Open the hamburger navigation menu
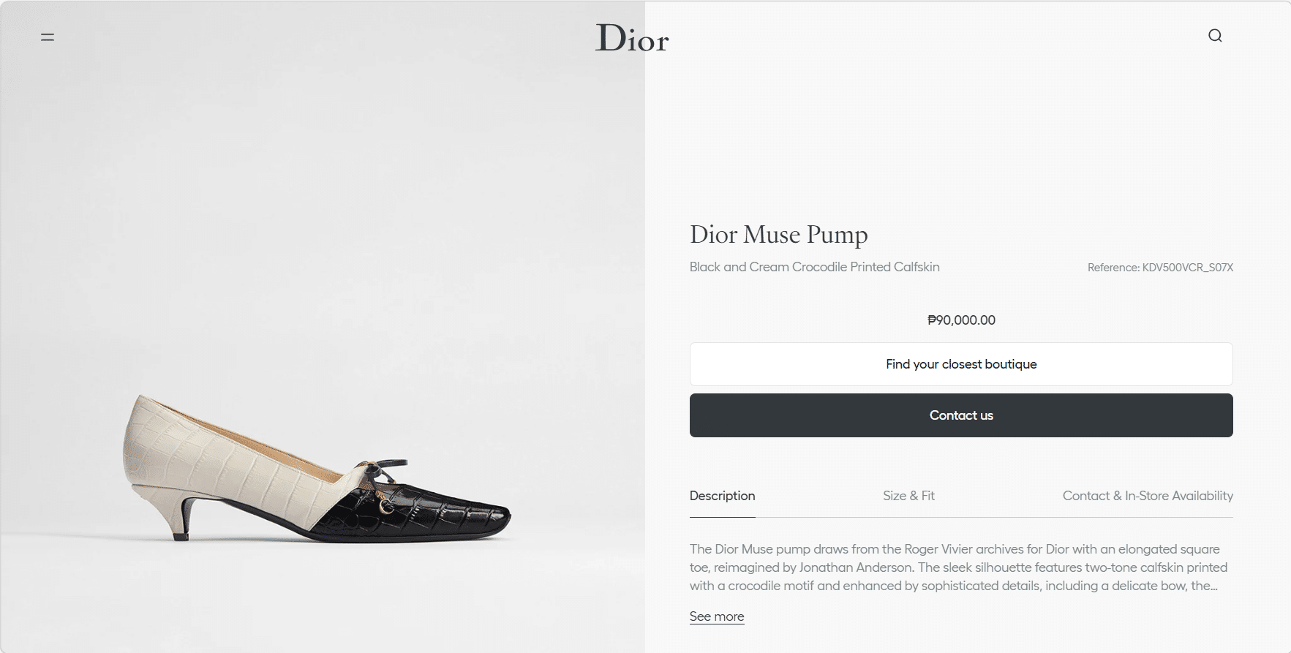 click(x=48, y=37)
